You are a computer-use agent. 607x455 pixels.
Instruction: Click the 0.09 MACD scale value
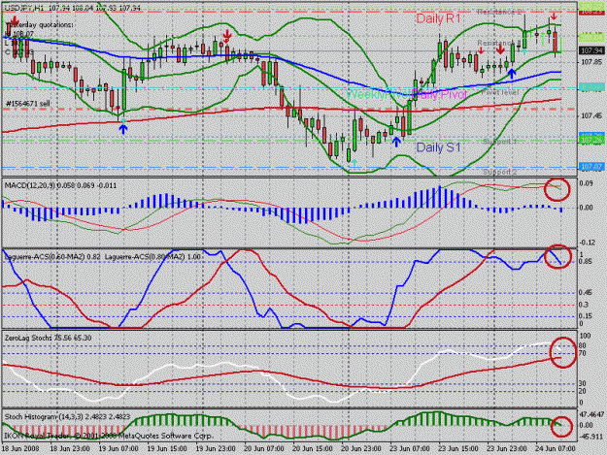click(586, 183)
